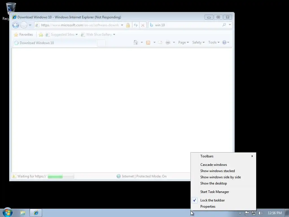Image resolution: width=289 pixels, height=217 pixels.
Task: Expand the Web Slice Gallery dropdown arrow
Action: tap(114, 34)
